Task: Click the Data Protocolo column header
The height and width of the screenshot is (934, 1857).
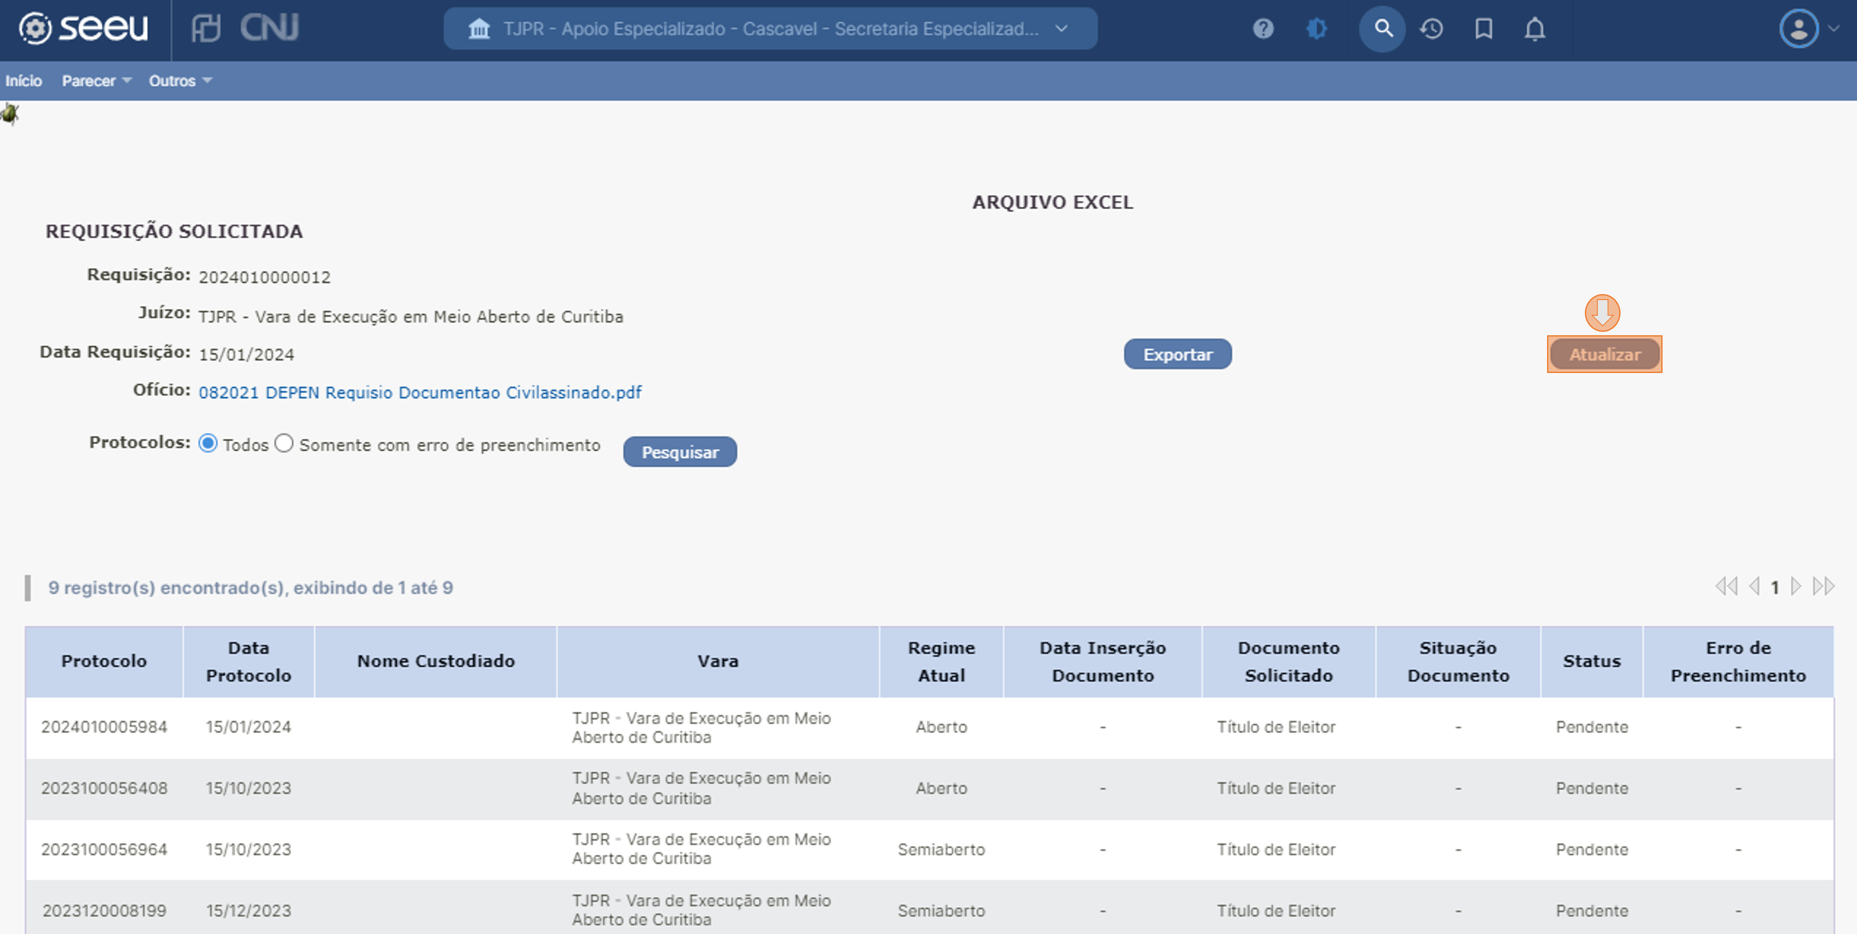Action: pos(249,662)
